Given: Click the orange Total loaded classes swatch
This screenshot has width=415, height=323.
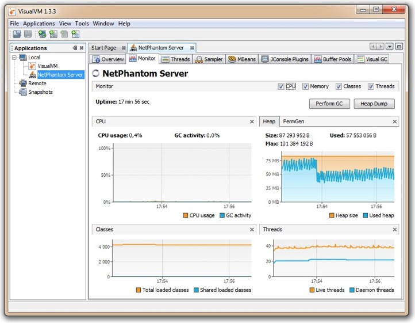Looking at the screenshot, I should (139, 290).
